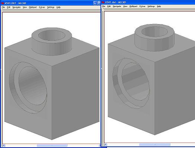Click horizontal scrollbar thumb in lowercase 6541.dat window

155,145
